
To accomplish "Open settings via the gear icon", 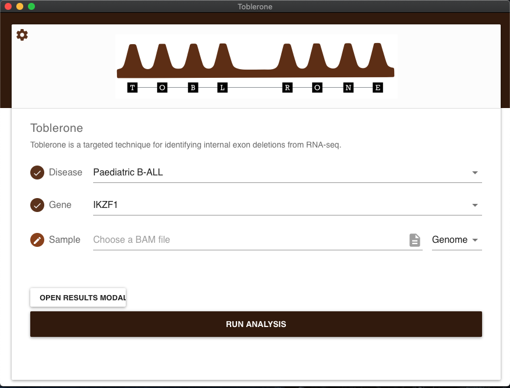I will point(22,35).
